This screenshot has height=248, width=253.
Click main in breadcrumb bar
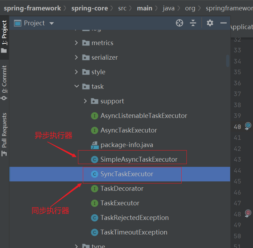145,8
